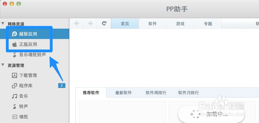
Task: Click the library icon beside 程序库
Action: coord(15,86)
